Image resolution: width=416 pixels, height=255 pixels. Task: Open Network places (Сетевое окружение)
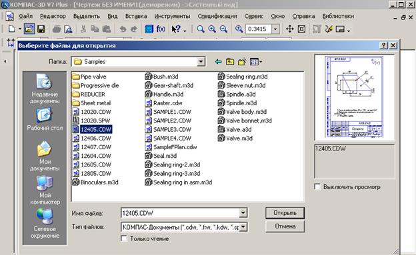(45, 224)
